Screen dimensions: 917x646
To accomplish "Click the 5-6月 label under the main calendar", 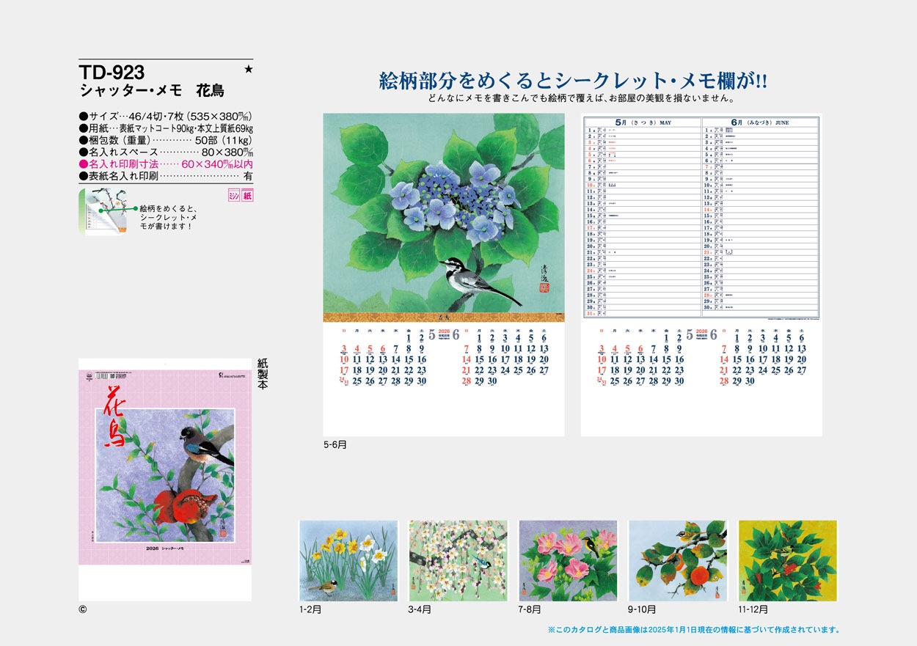I will click(x=335, y=444).
